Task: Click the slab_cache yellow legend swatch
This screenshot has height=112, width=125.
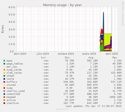Action: (x=4, y=73)
